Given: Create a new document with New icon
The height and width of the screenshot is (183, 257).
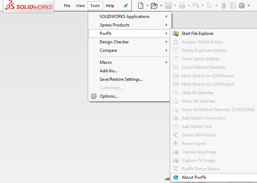Looking at the screenshot, I should 141,6.
